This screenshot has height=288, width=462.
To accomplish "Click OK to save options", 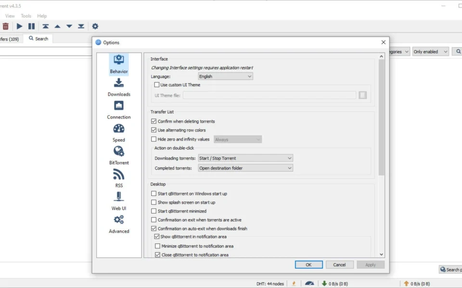I will (308, 264).
